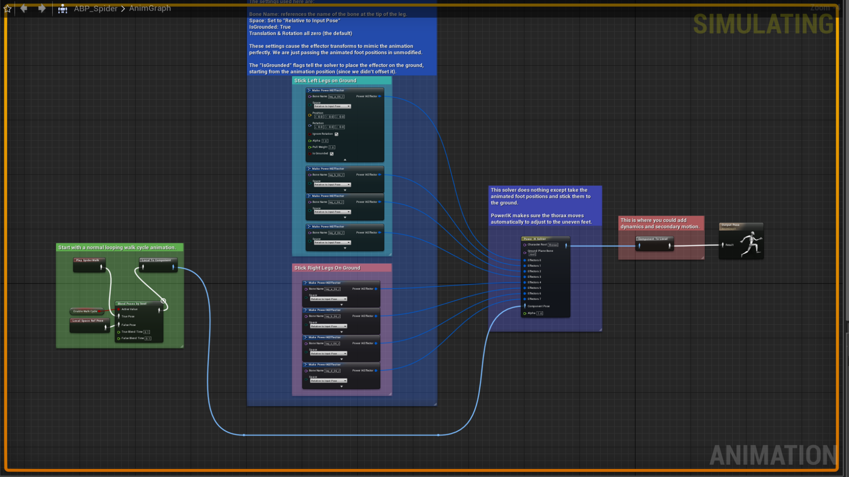849x477 pixels.
Task: Click the Alpha value field on Power IK Solver
Action: pyautogui.click(x=539, y=313)
